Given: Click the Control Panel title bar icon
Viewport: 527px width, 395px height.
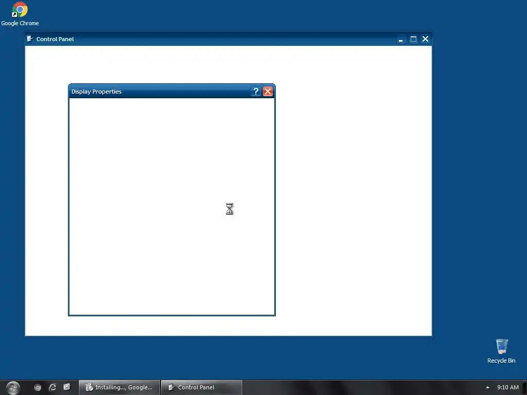Looking at the screenshot, I should click(x=30, y=39).
